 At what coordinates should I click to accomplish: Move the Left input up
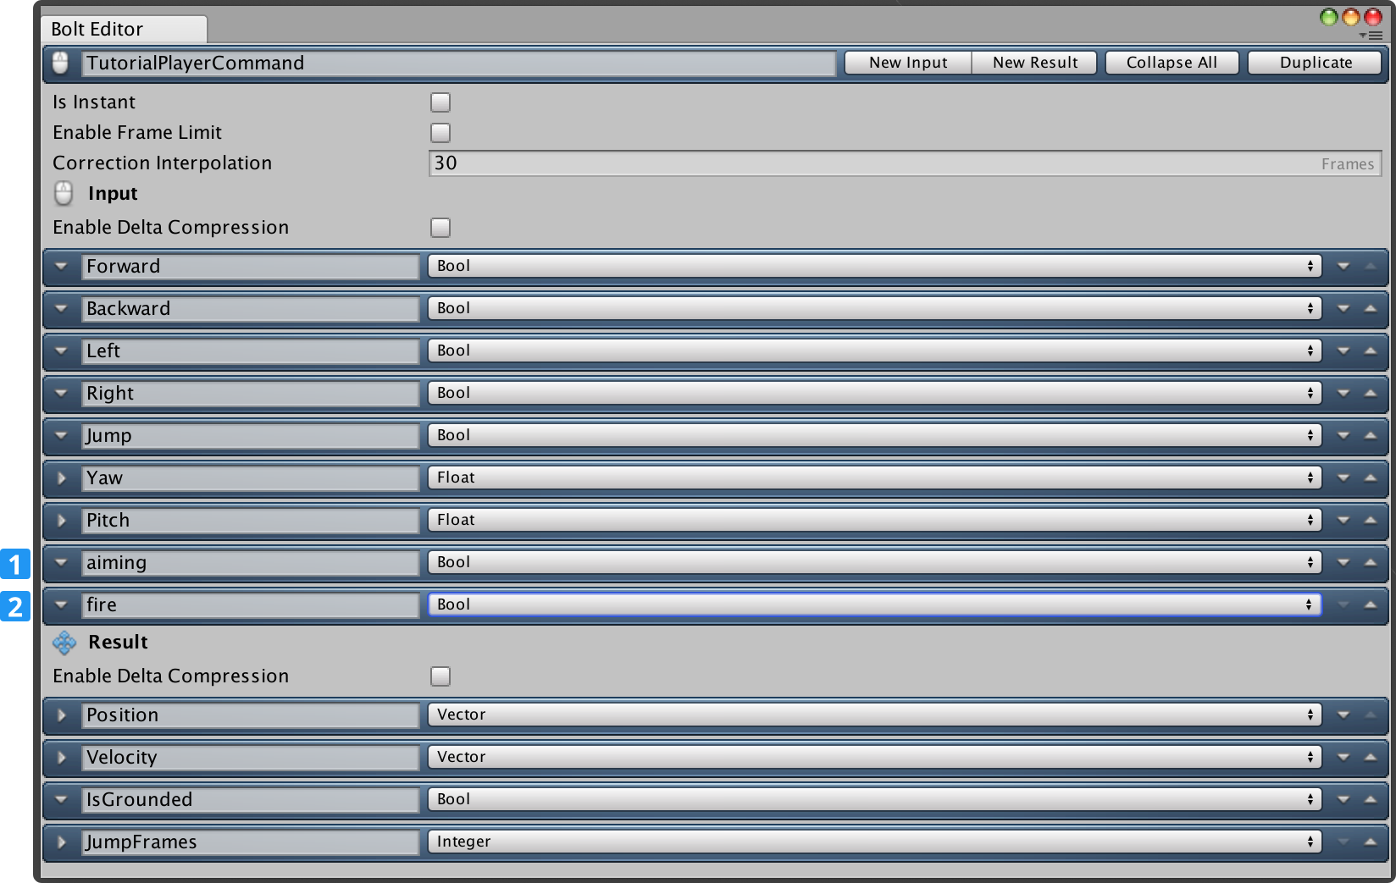coord(1371,350)
